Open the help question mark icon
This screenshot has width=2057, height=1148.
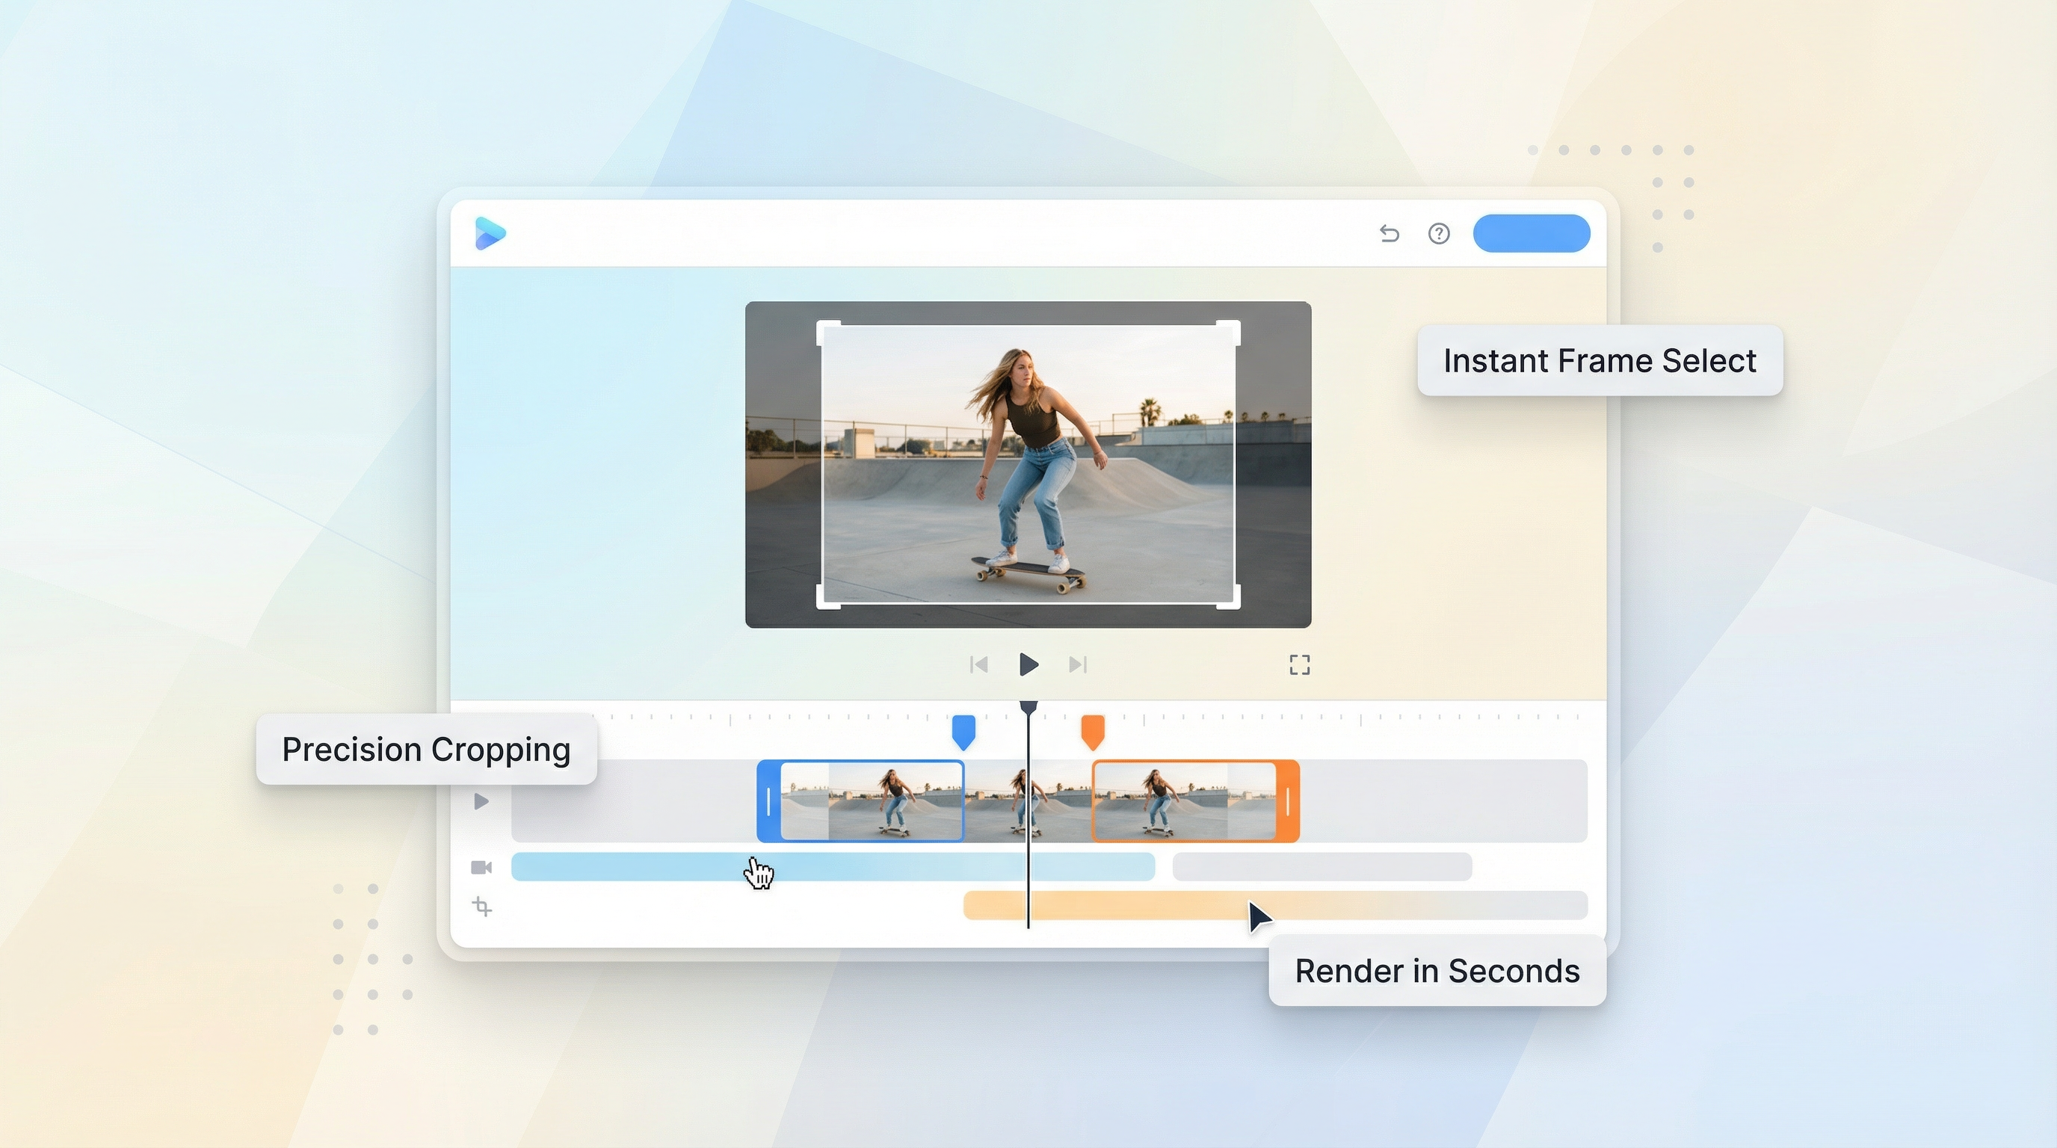click(x=1438, y=233)
